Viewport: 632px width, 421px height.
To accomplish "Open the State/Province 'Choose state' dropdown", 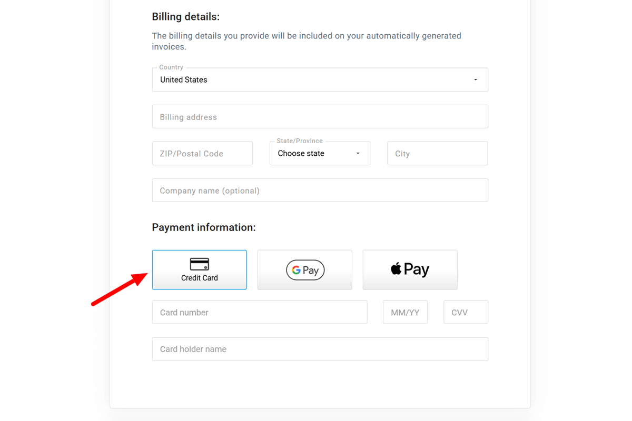I will click(320, 153).
